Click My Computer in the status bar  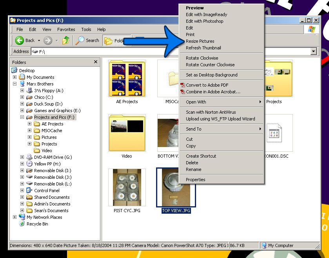(x=280, y=245)
